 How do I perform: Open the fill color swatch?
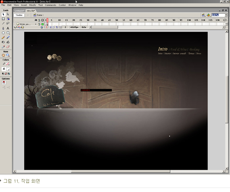coord(8,69)
